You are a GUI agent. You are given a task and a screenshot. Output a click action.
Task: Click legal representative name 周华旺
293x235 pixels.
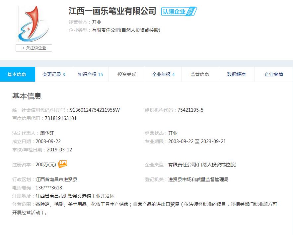point(47,133)
